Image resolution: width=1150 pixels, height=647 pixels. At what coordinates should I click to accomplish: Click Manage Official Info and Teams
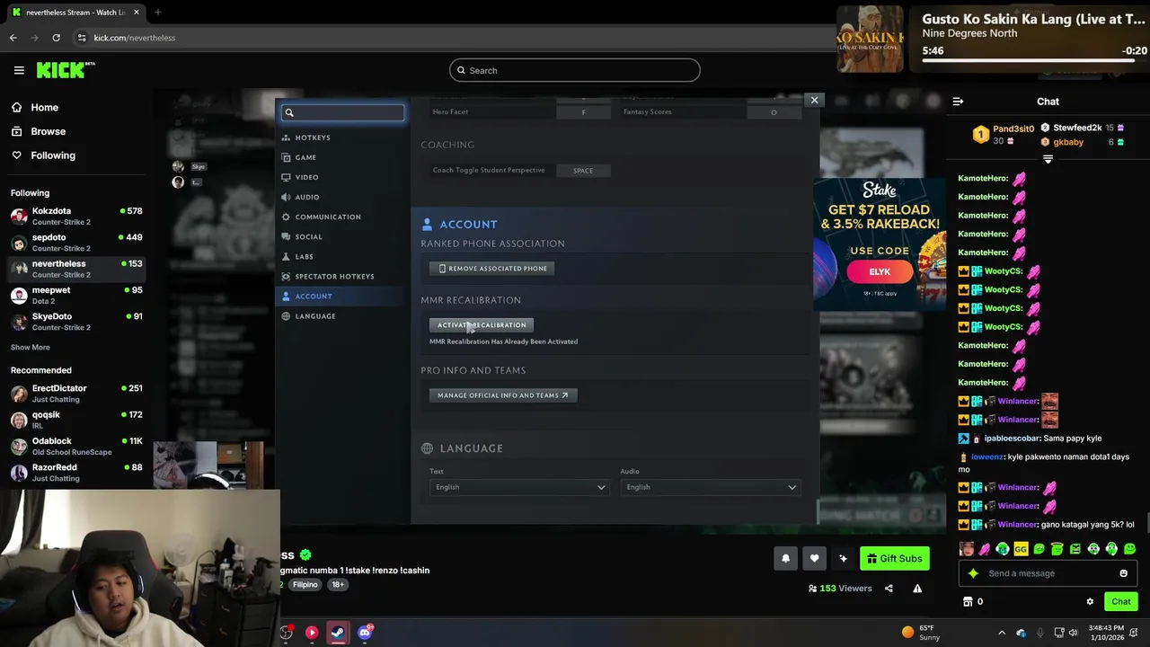(x=503, y=394)
